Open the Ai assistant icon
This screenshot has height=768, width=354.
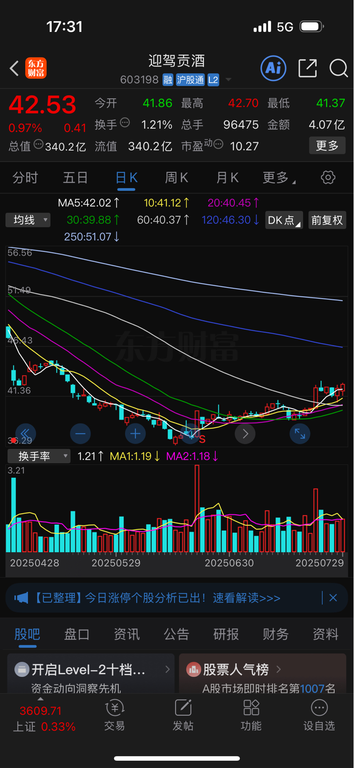point(273,68)
